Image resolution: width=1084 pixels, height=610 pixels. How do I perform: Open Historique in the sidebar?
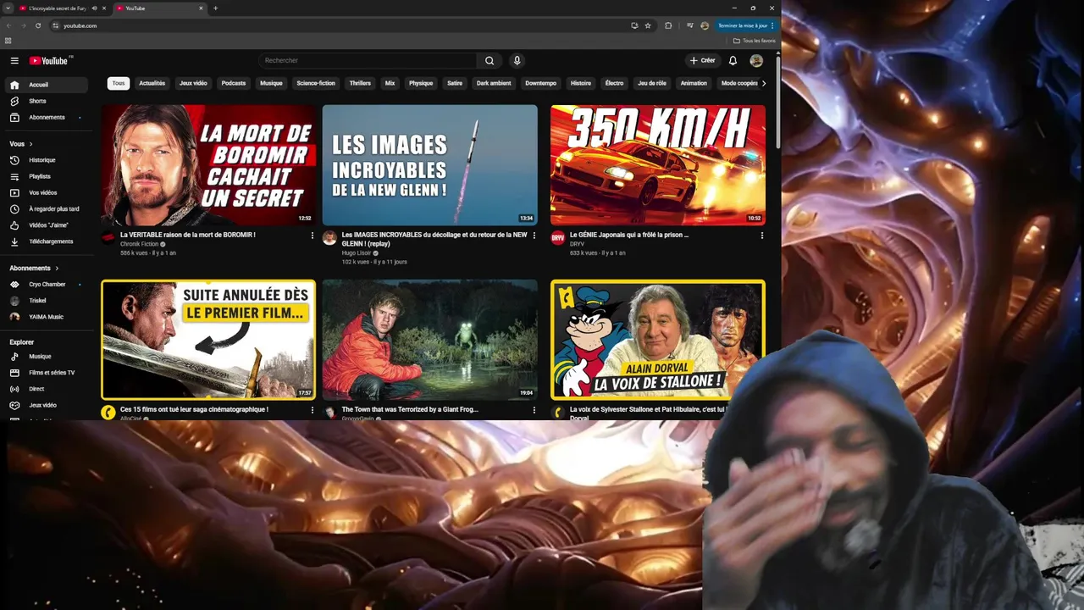tap(47, 160)
